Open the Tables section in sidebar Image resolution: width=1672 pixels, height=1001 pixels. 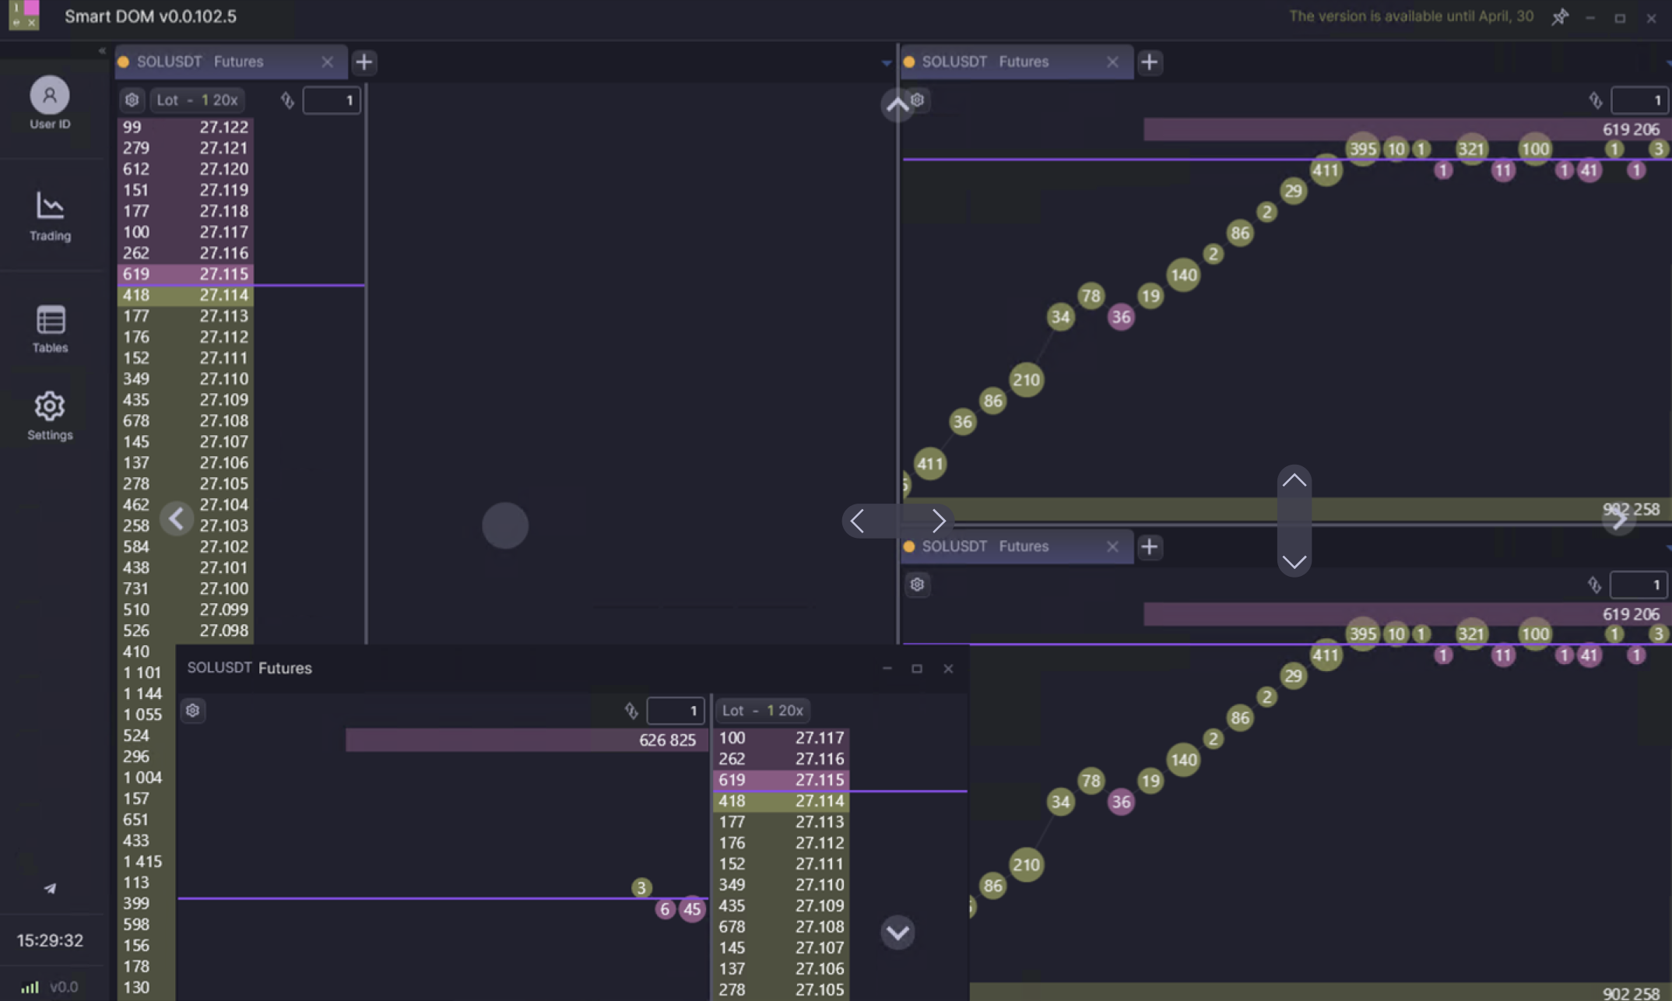(x=50, y=328)
